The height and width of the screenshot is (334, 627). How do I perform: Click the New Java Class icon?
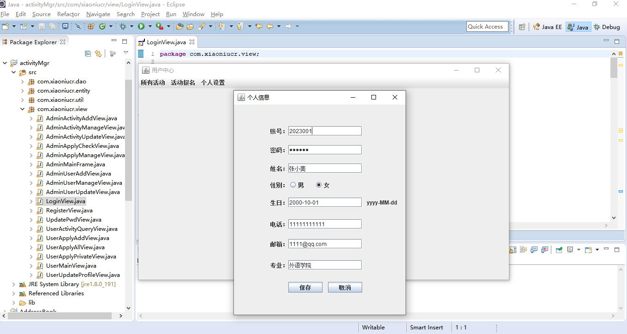tap(102, 26)
